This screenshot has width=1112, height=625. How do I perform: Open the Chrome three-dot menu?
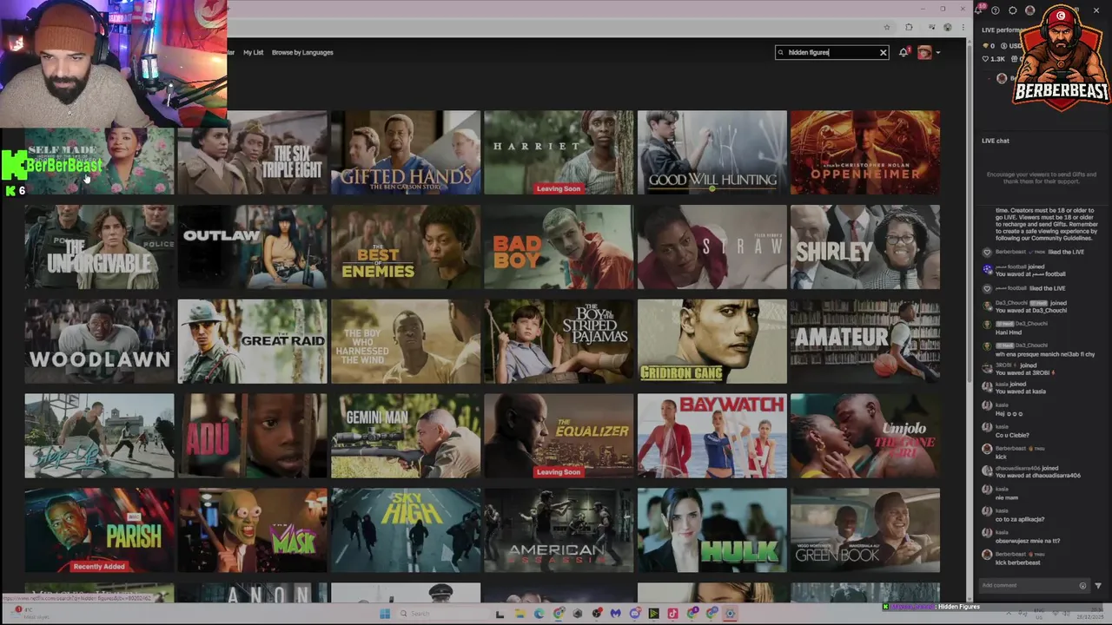[x=963, y=27]
